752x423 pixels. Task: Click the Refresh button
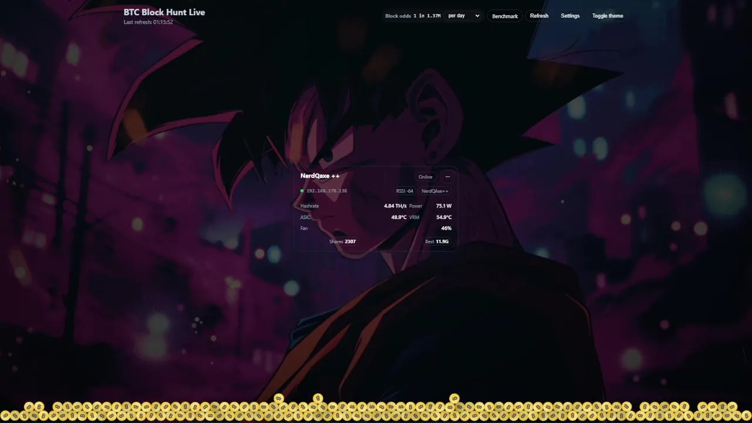tap(539, 16)
